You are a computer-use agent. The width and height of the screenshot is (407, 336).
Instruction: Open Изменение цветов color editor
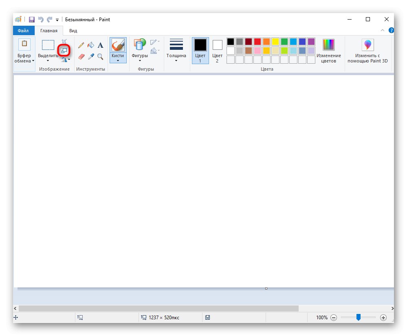tap(329, 51)
